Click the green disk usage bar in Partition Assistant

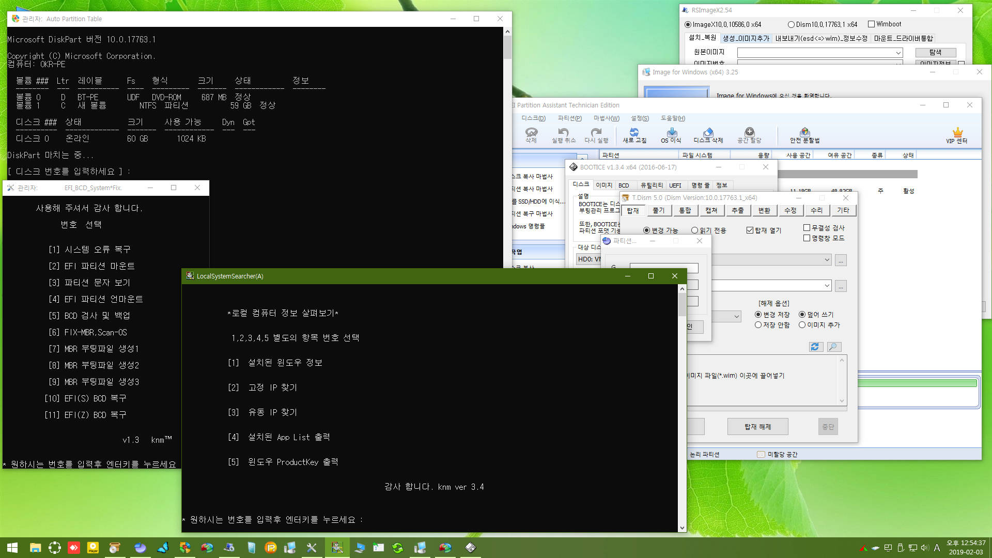(917, 383)
